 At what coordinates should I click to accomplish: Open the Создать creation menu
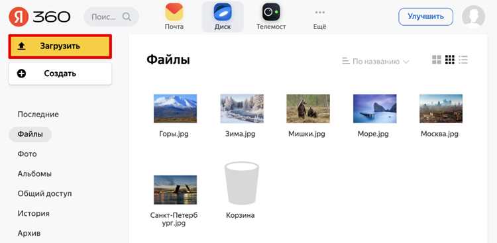click(x=60, y=73)
